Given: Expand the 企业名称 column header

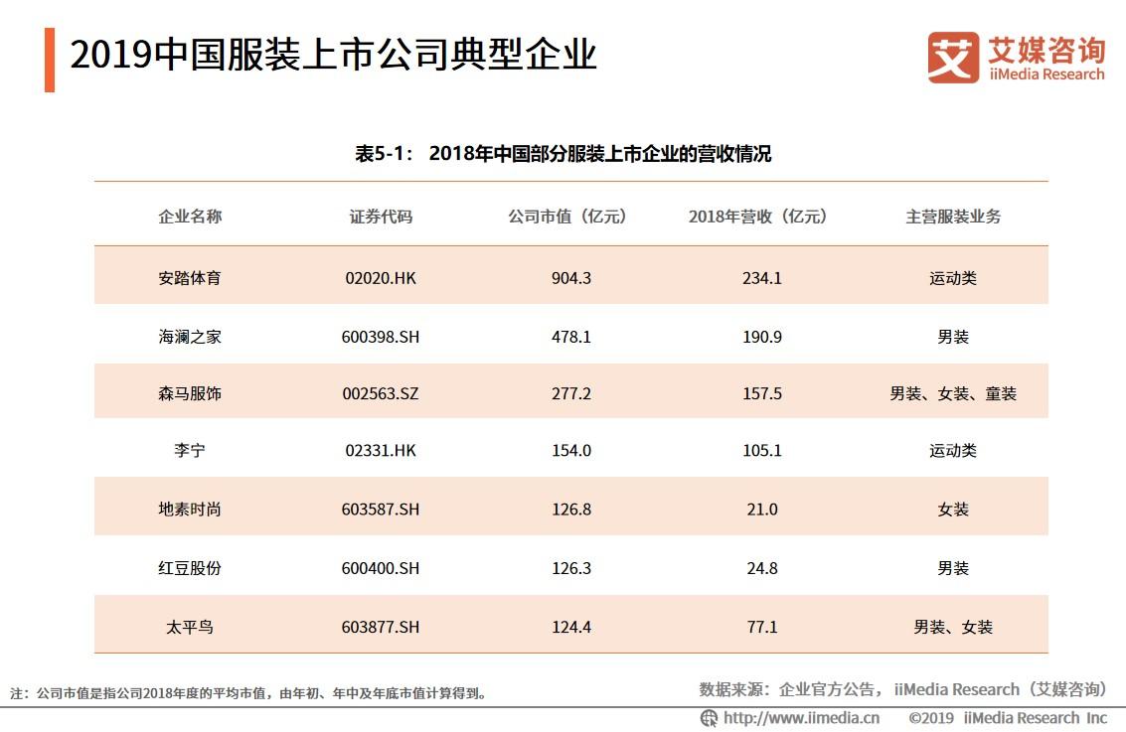Looking at the screenshot, I should pyautogui.click(x=188, y=216).
